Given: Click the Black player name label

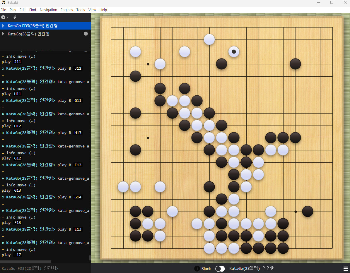Looking at the screenshot, I should [x=206, y=269].
